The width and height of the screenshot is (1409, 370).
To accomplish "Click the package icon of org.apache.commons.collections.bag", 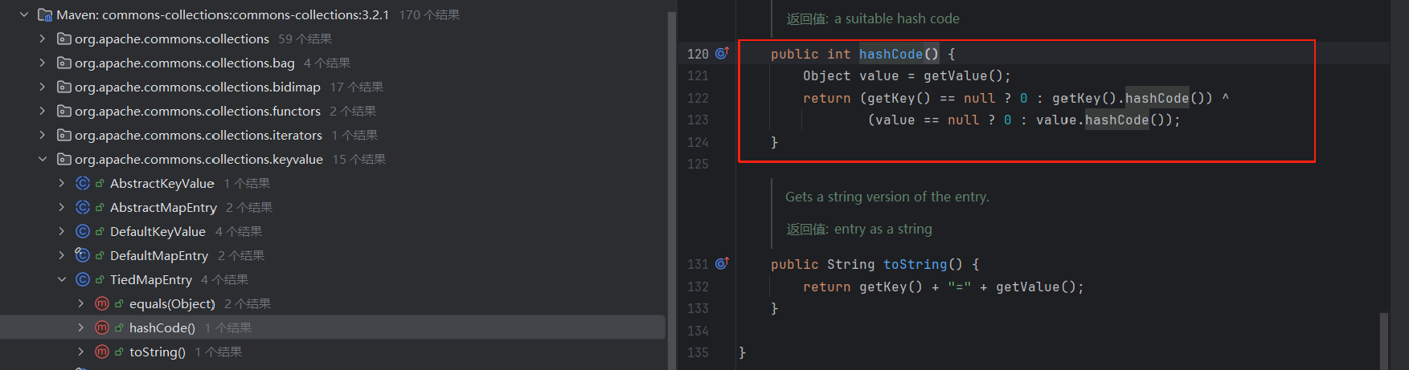I will point(63,63).
